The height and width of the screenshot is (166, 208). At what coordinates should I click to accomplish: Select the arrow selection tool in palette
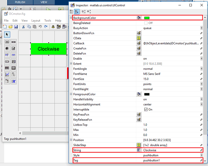pos(7,34)
